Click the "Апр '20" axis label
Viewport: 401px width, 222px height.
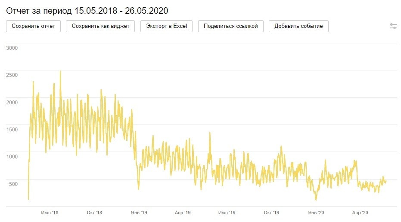click(x=360, y=213)
